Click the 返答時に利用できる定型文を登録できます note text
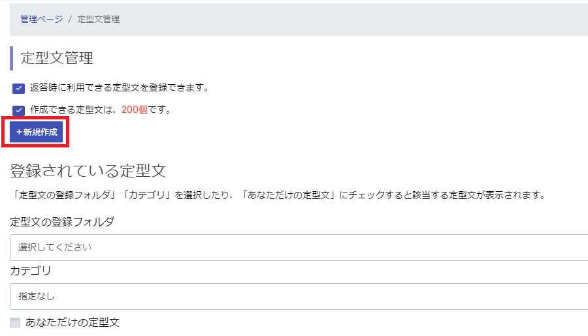The image size is (588, 336). pyautogui.click(x=120, y=87)
